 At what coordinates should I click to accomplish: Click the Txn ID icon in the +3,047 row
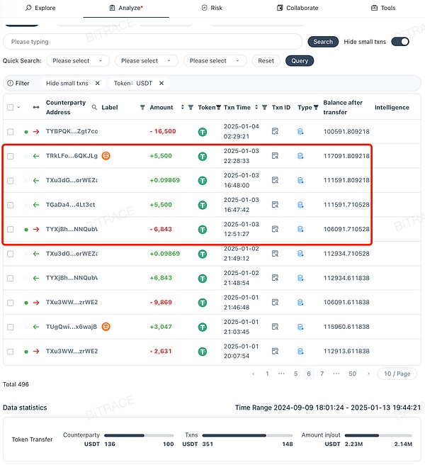(276, 327)
